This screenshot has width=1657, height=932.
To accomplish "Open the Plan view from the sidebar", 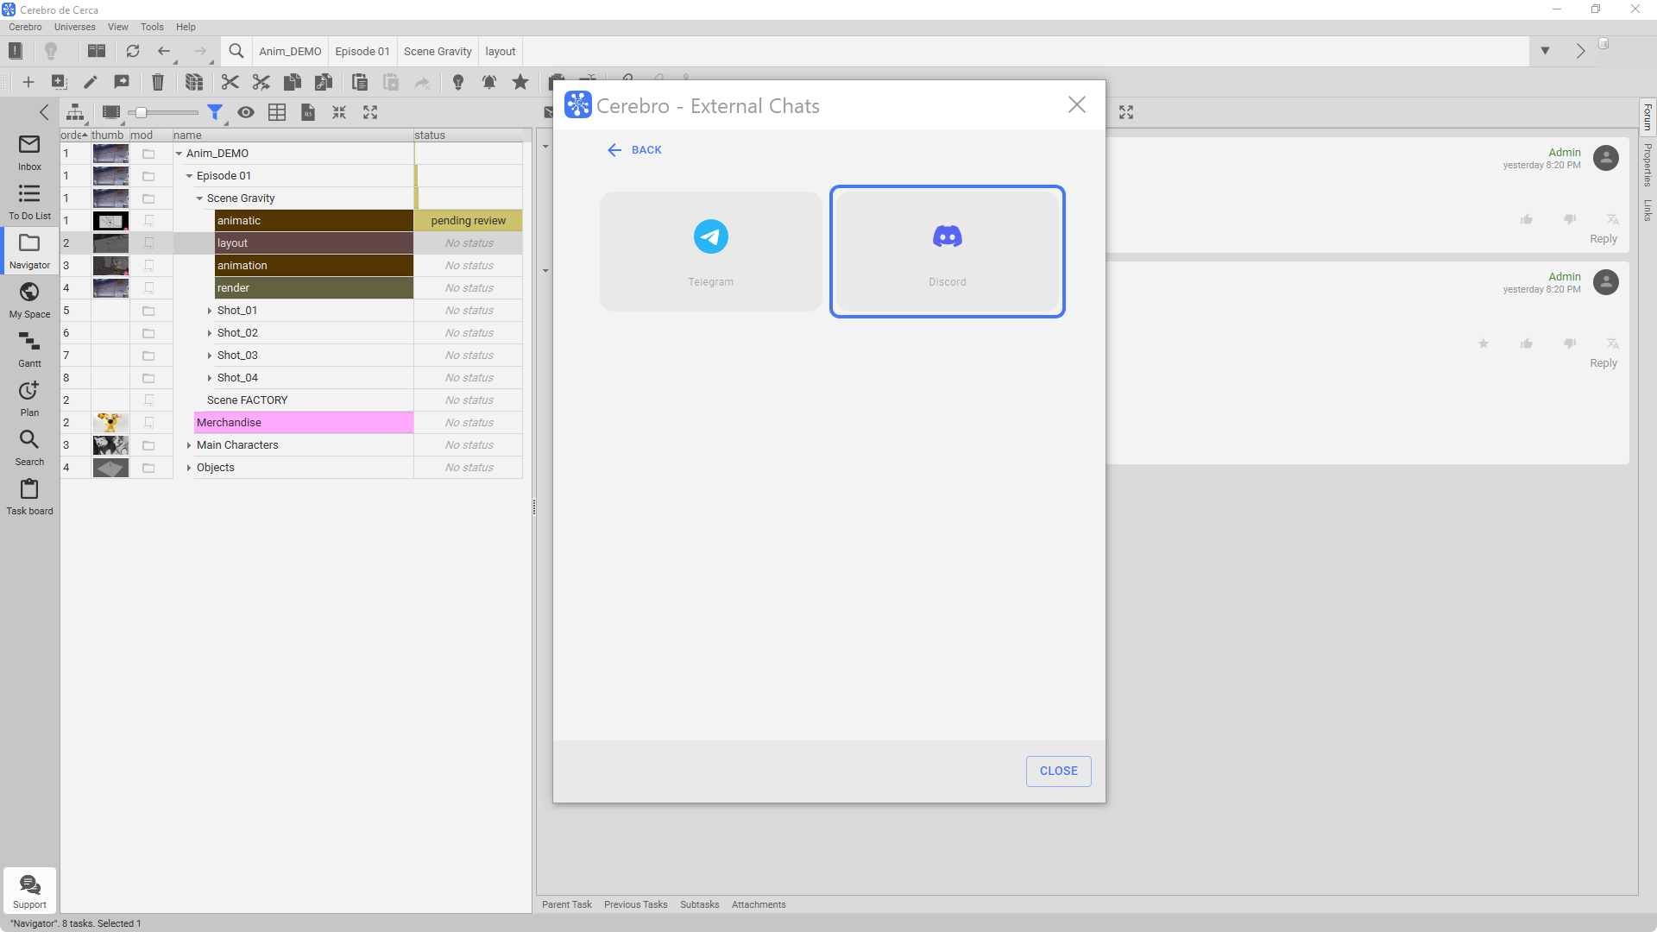I will click(29, 399).
